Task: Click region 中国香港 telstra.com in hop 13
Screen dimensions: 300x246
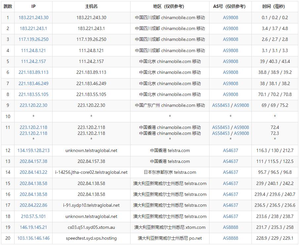Action: [170, 161]
